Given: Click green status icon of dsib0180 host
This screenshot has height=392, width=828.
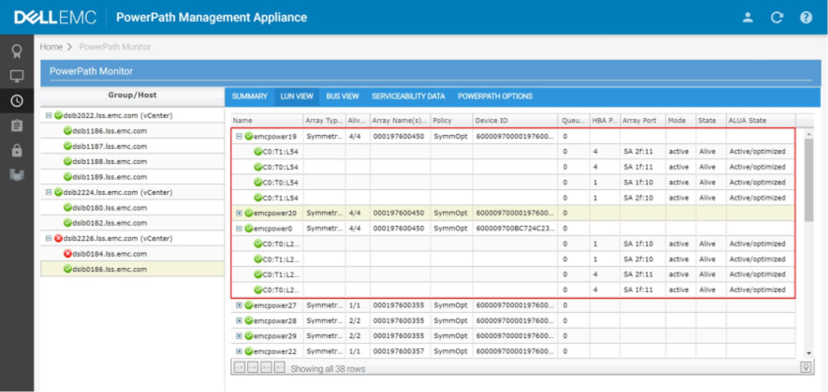Looking at the screenshot, I should coord(67,207).
